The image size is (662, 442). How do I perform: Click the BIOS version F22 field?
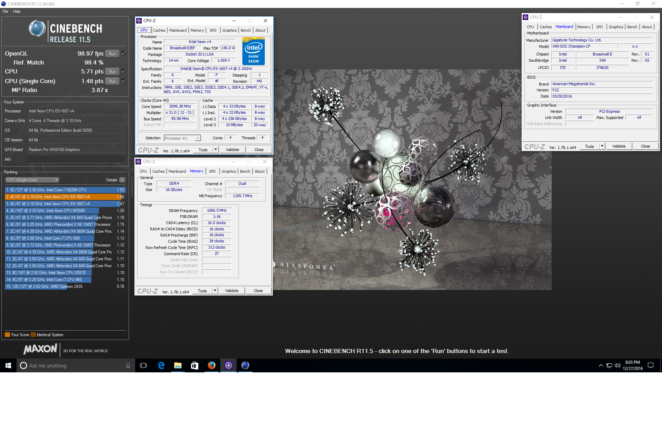602,90
